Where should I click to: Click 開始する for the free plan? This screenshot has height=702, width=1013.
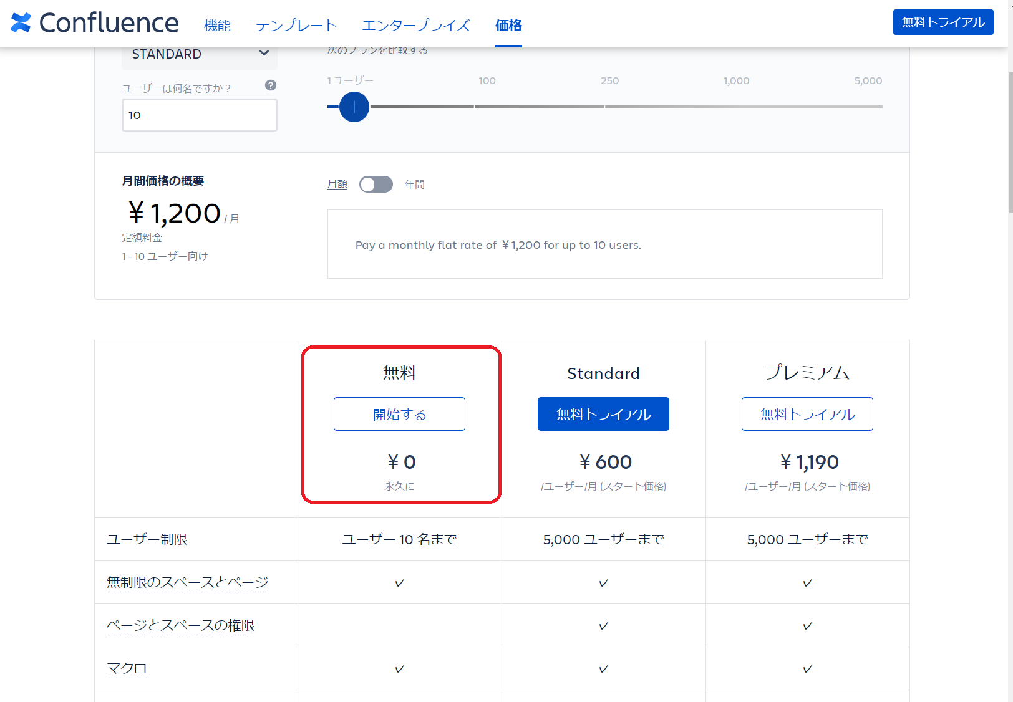pyautogui.click(x=399, y=414)
